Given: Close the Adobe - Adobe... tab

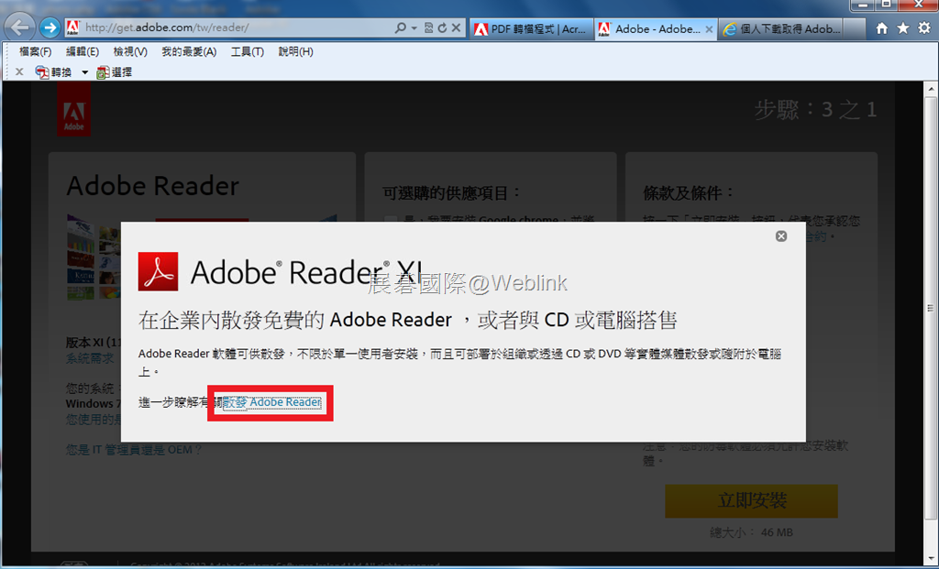Looking at the screenshot, I should 709,28.
